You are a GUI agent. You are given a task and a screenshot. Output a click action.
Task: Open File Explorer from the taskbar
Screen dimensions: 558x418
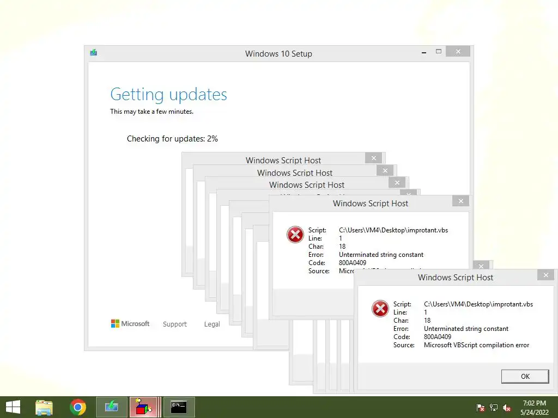pos(44,407)
